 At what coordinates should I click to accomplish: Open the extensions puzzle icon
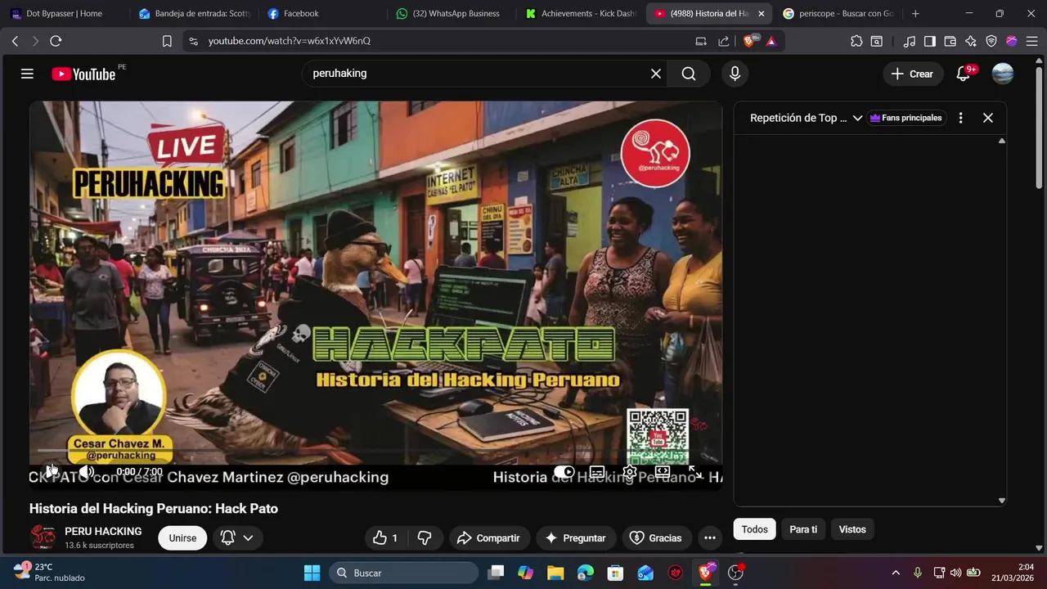[x=856, y=41]
